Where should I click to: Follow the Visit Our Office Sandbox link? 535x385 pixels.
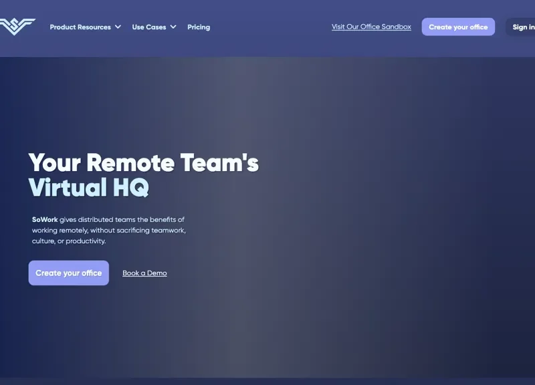(x=371, y=27)
